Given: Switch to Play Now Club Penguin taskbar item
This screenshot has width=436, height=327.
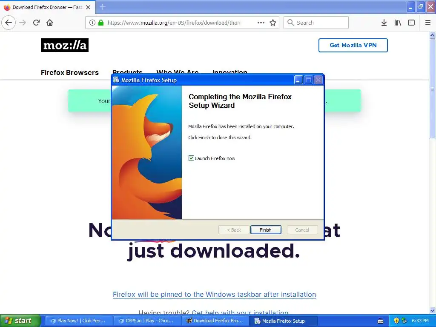Looking at the screenshot, I should pyautogui.click(x=79, y=321).
